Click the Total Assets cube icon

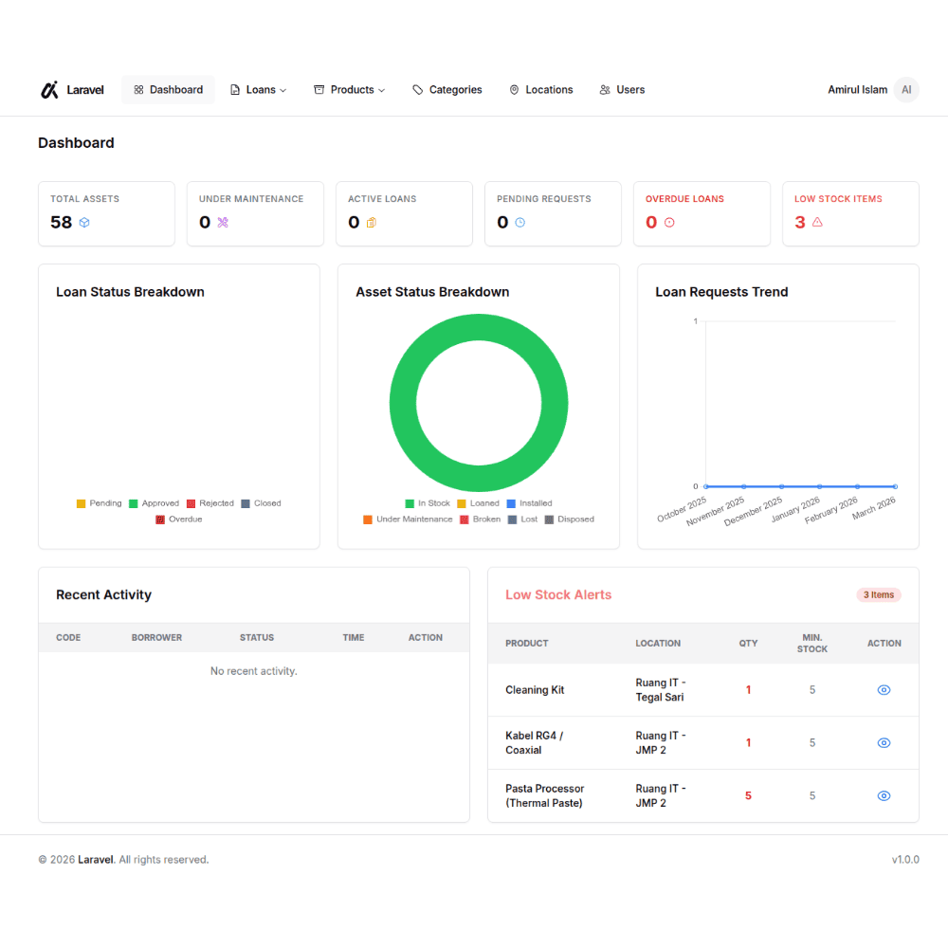point(84,223)
